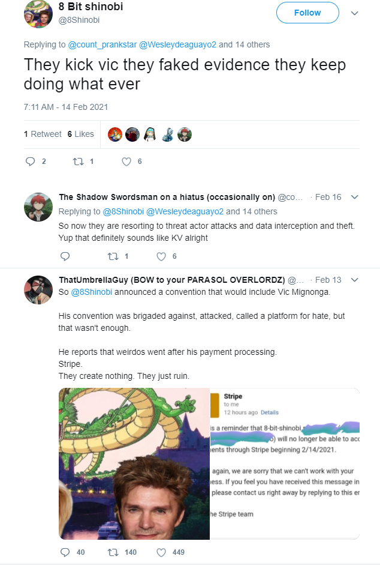Open the Stripe email screenshot image

click(285, 464)
